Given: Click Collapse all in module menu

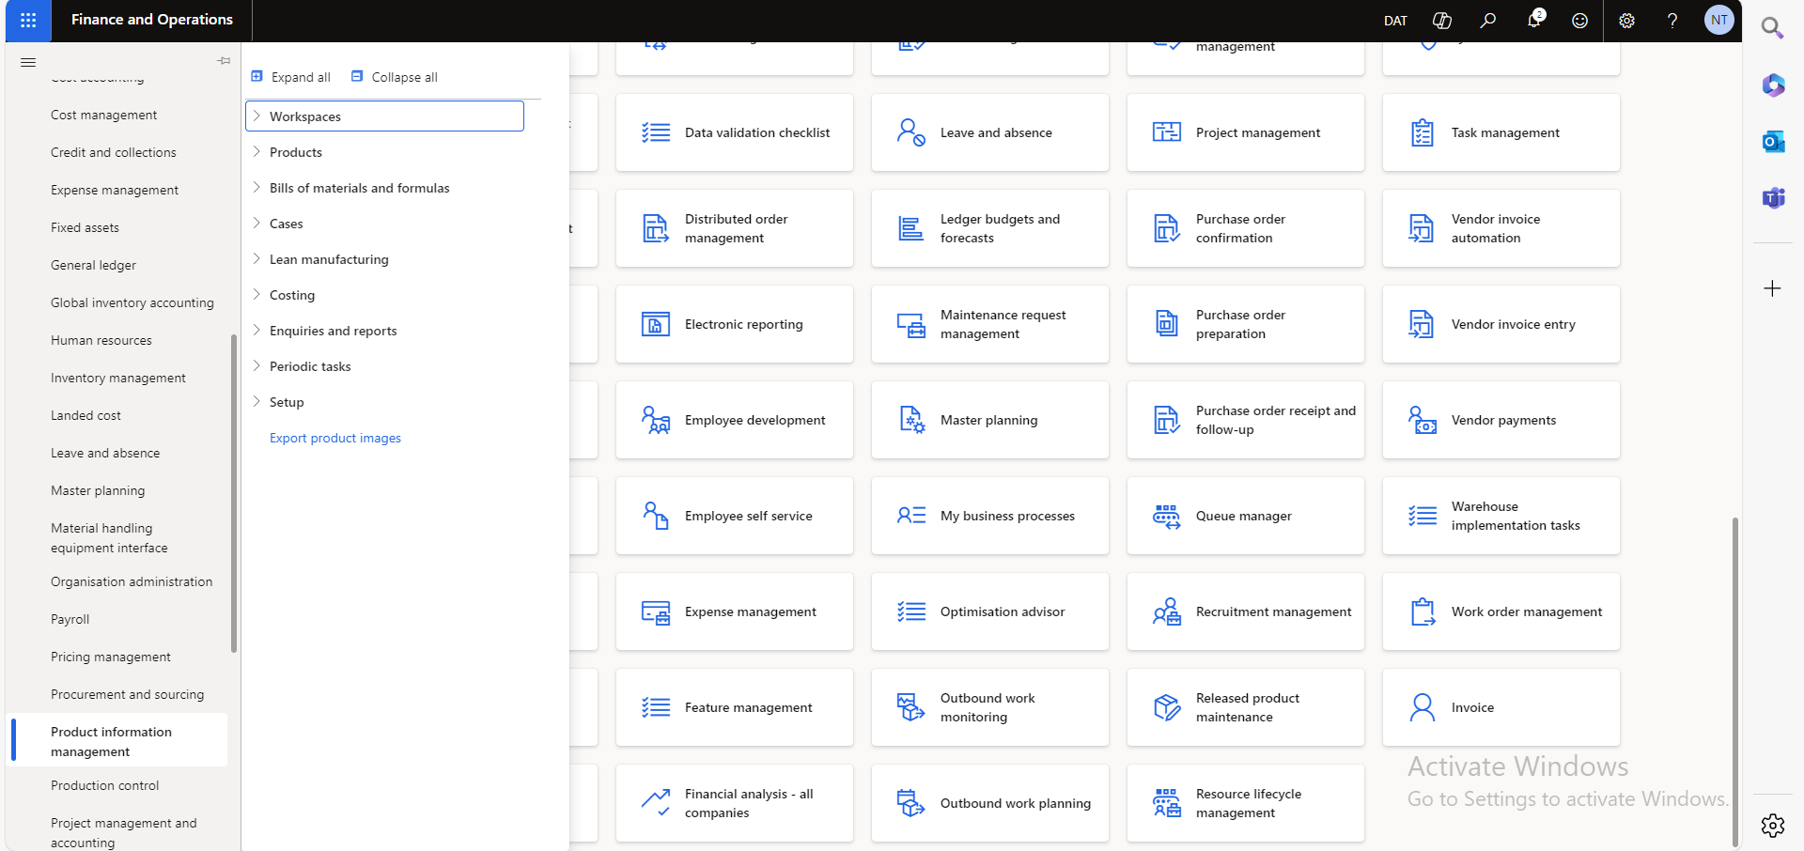Looking at the screenshot, I should point(395,77).
